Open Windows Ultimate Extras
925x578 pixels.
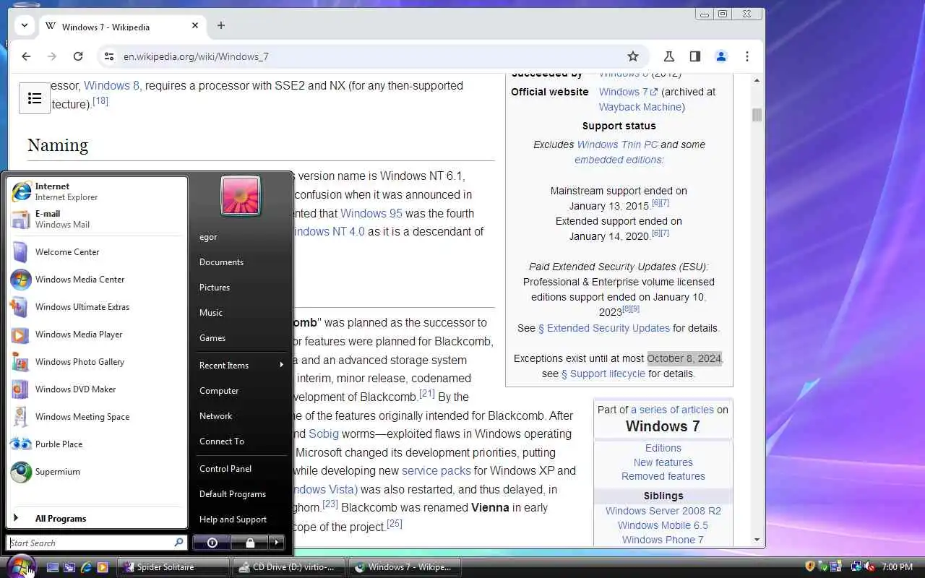[x=97, y=307]
